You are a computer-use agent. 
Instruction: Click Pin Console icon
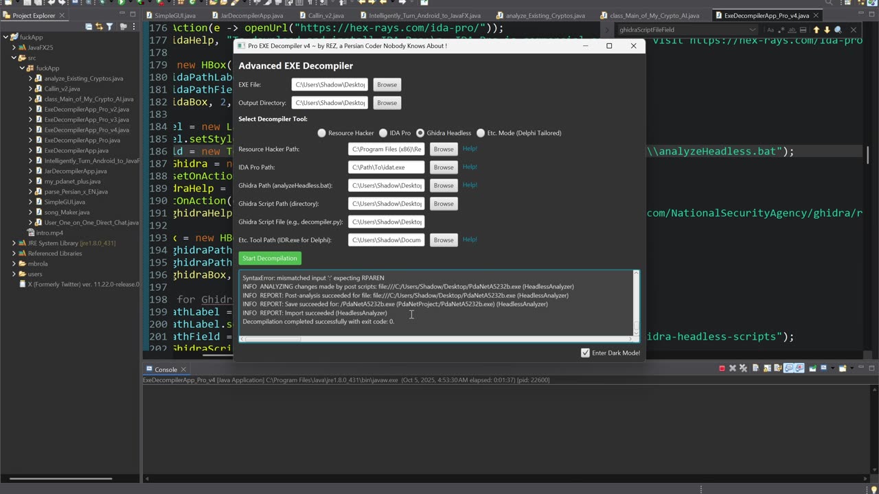click(812, 368)
